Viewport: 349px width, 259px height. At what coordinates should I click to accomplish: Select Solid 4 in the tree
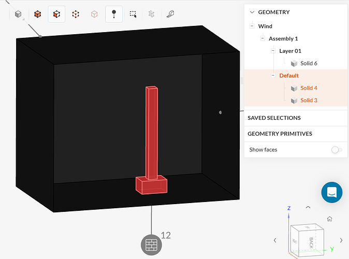(x=309, y=88)
